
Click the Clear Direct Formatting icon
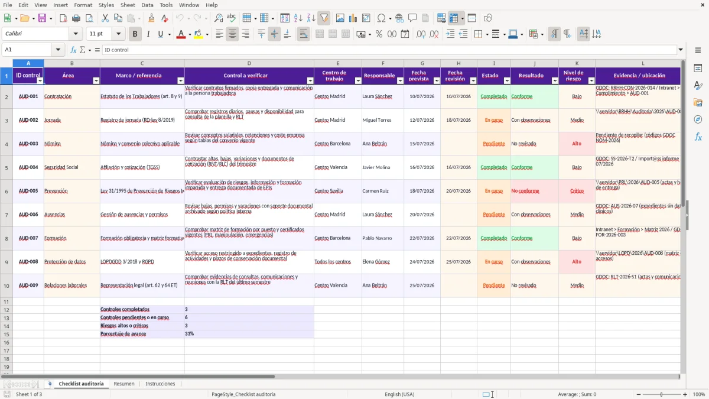click(x=164, y=18)
